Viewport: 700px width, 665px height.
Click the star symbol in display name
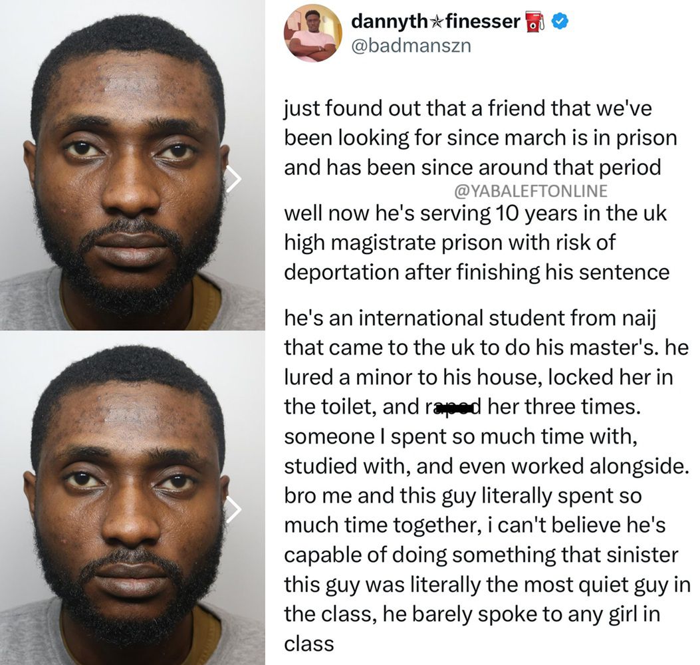(x=437, y=21)
